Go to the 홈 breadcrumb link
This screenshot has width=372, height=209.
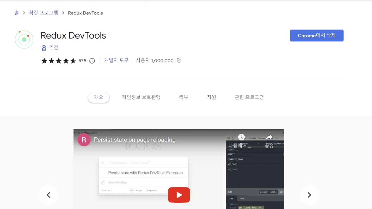[x=17, y=13]
